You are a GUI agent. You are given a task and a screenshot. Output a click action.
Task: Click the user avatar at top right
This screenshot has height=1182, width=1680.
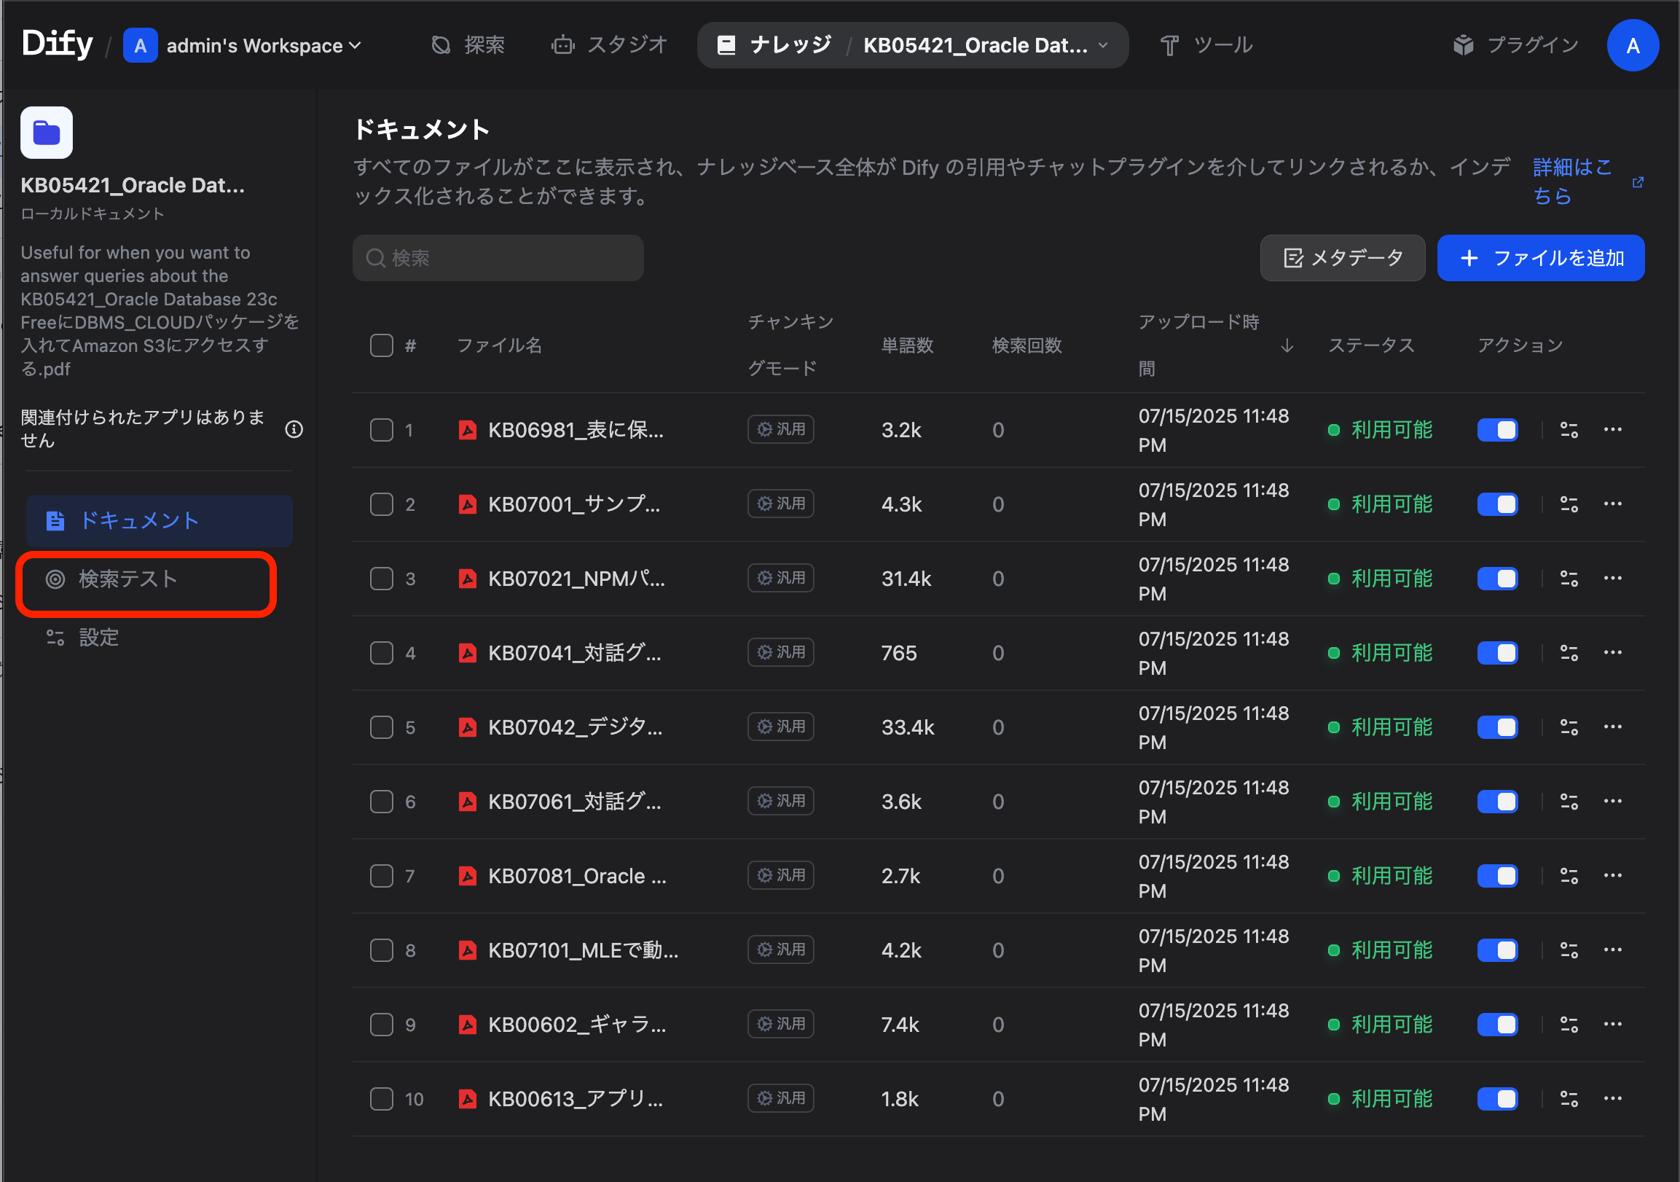(x=1633, y=45)
